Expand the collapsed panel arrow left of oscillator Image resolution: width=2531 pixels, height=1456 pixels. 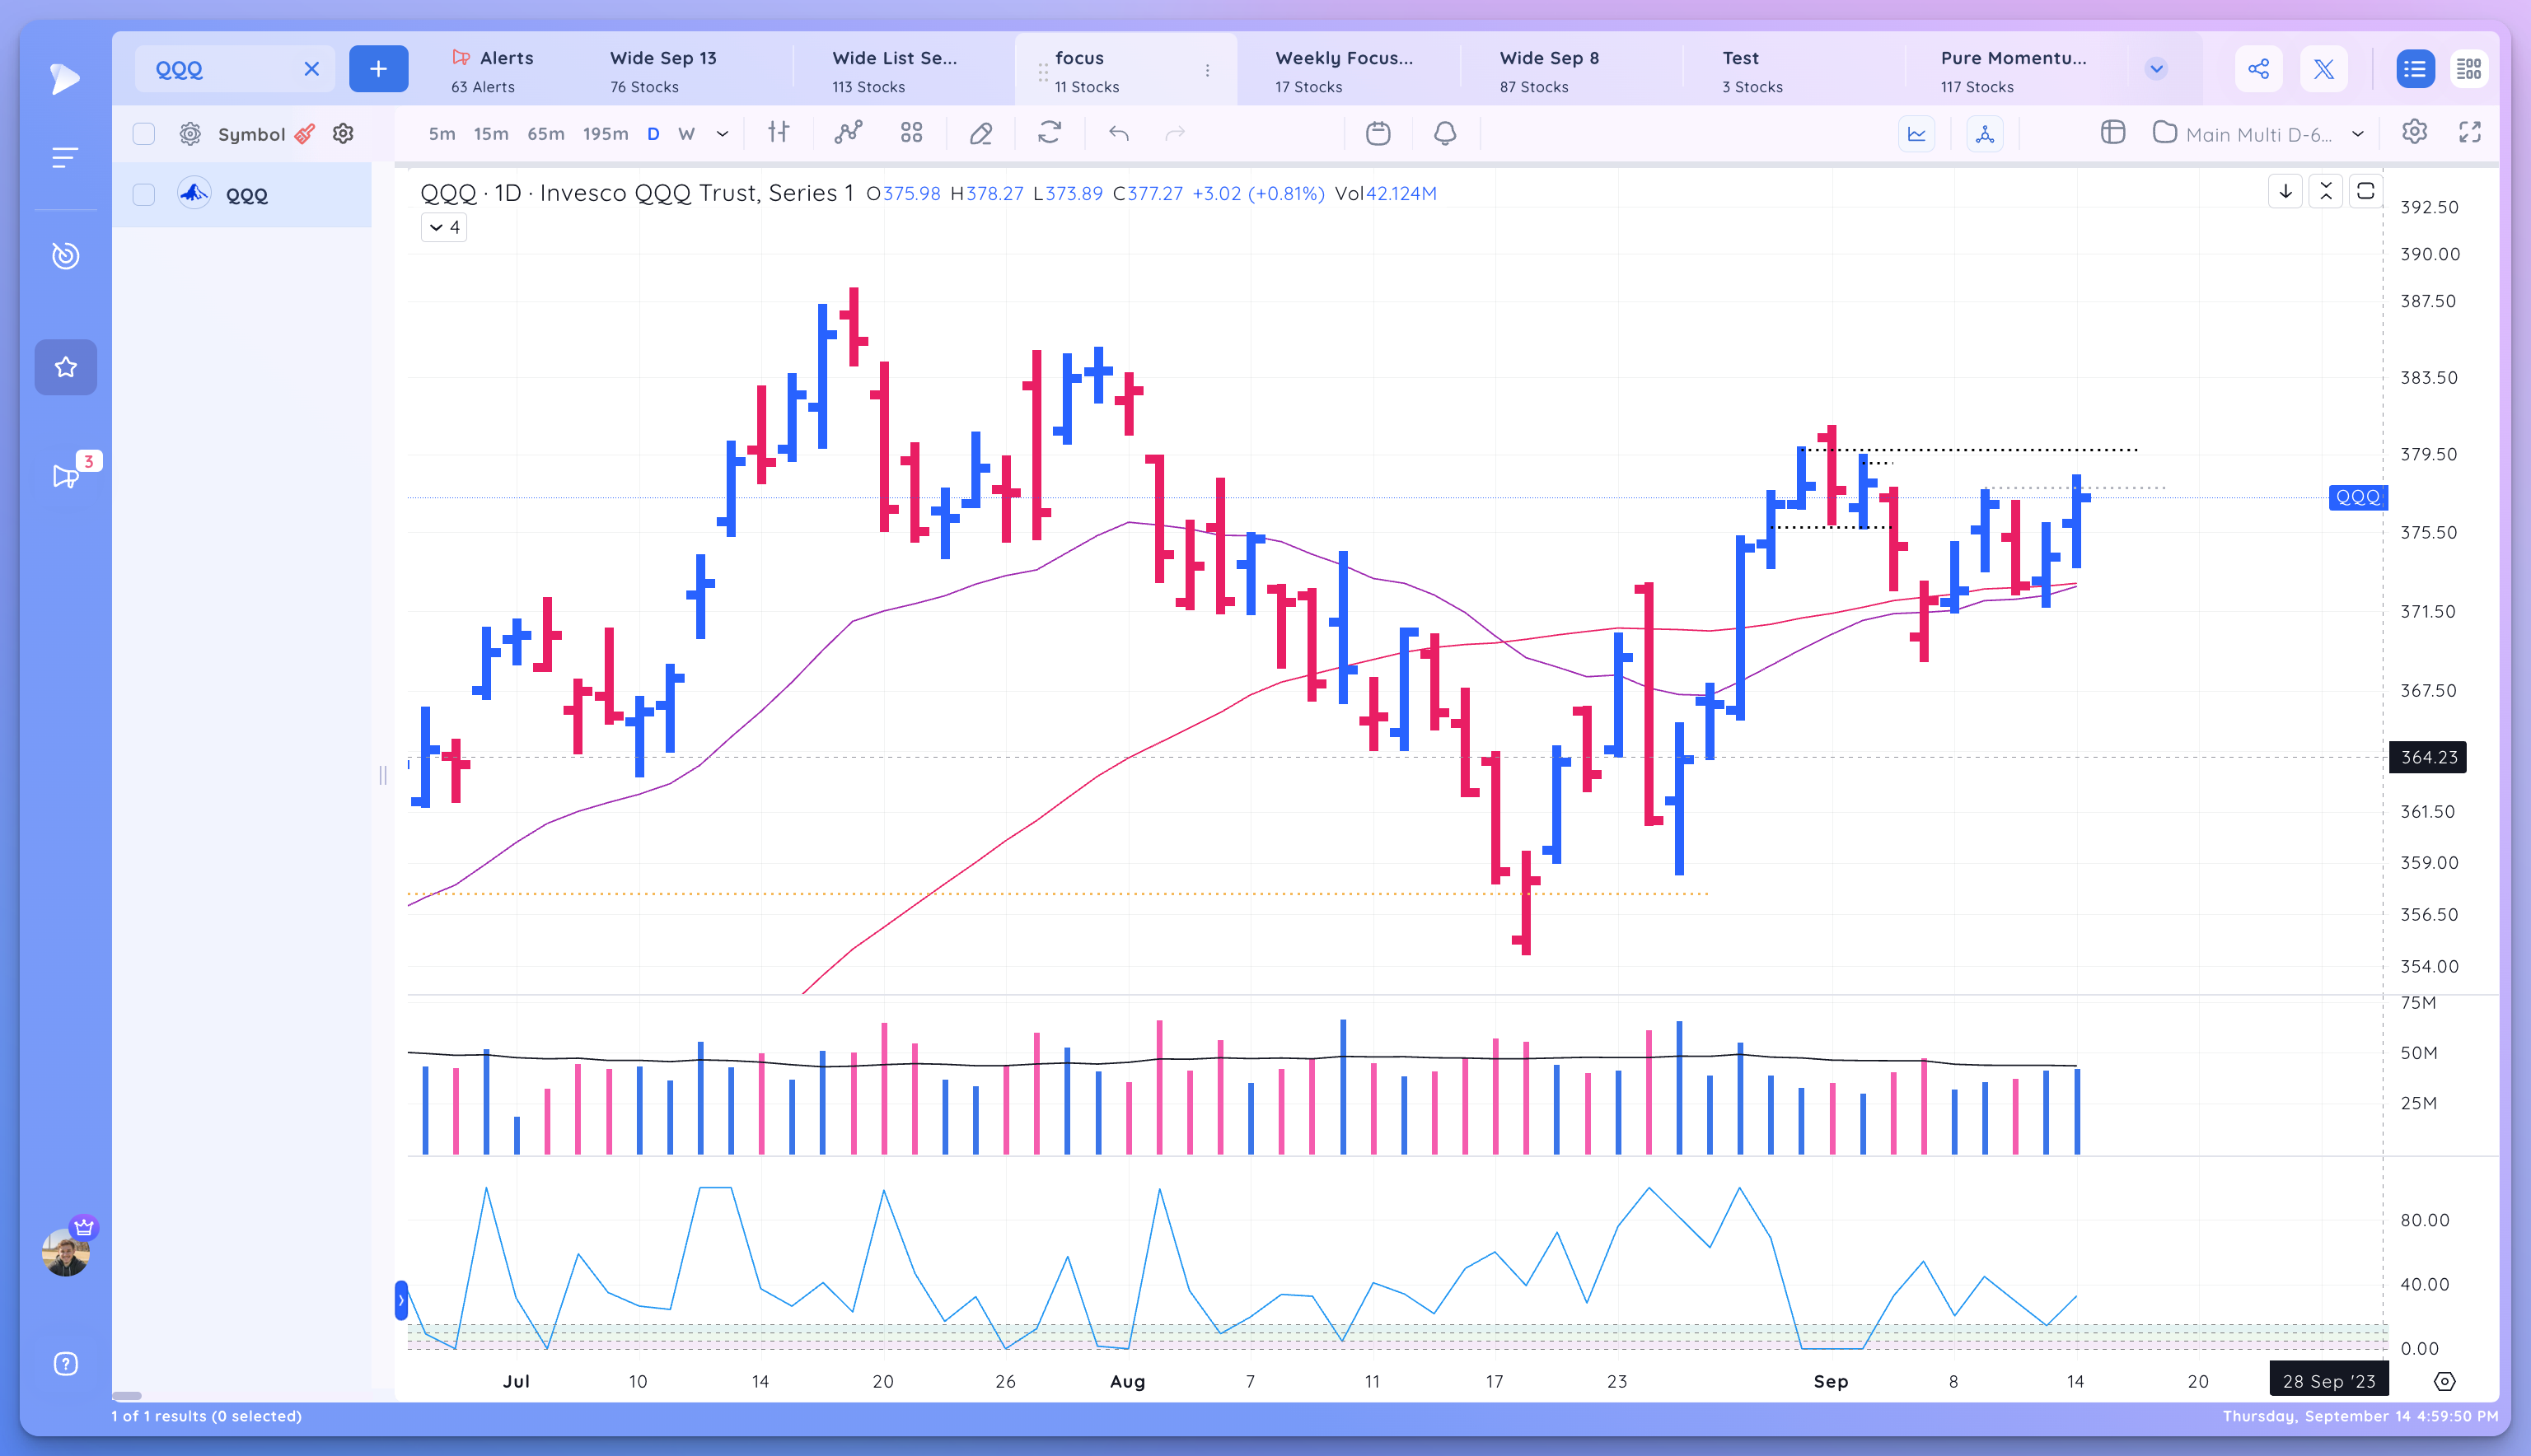(401, 1300)
